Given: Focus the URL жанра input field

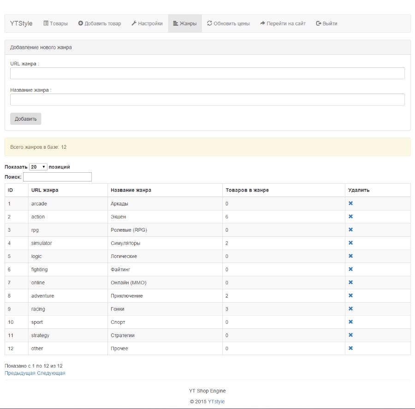Looking at the screenshot, I should [207, 74].
